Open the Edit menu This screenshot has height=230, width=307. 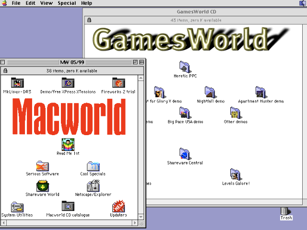tap(30, 3)
